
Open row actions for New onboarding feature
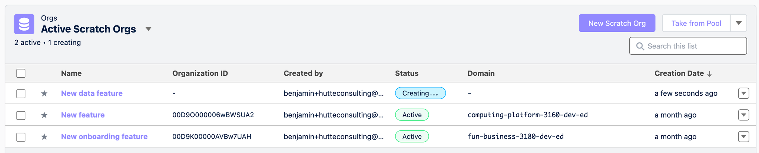(743, 137)
